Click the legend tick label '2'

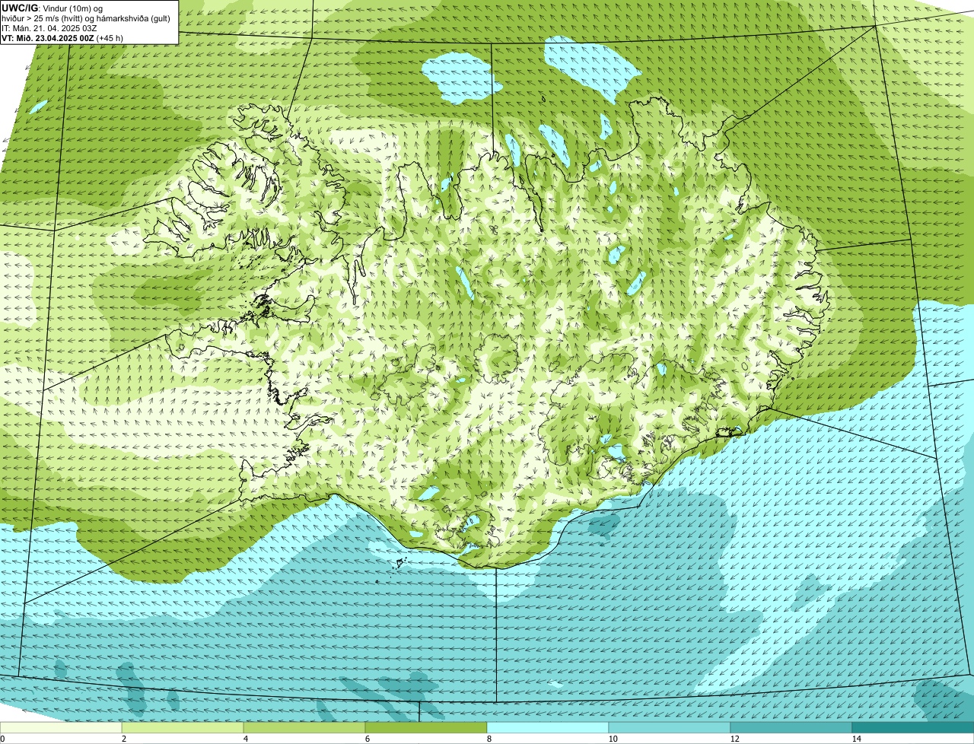(x=123, y=739)
